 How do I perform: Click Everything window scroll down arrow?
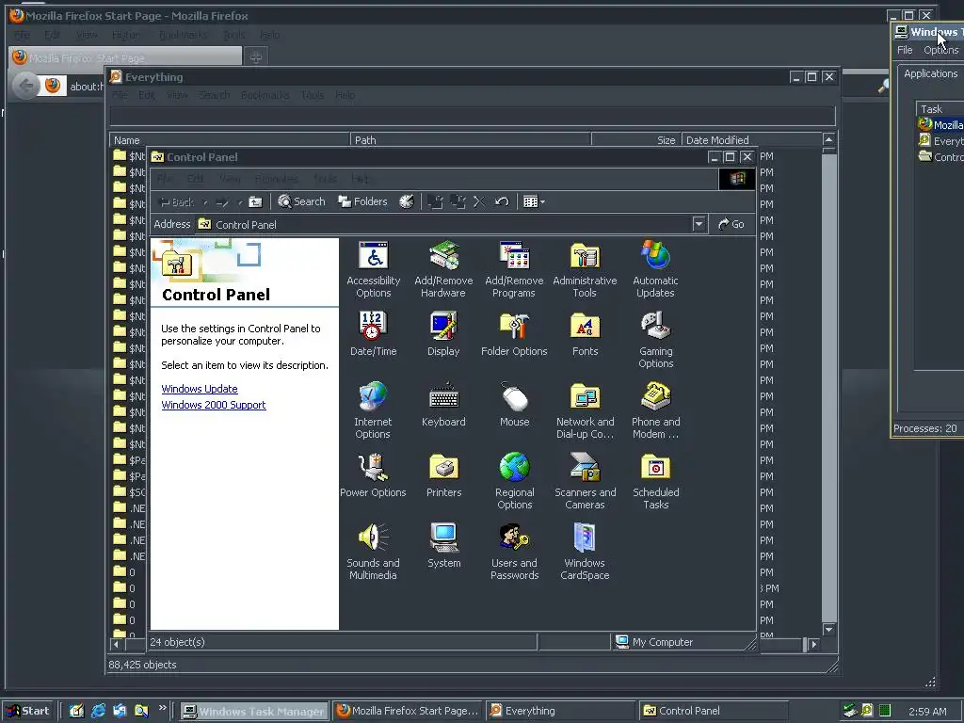tap(828, 630)
